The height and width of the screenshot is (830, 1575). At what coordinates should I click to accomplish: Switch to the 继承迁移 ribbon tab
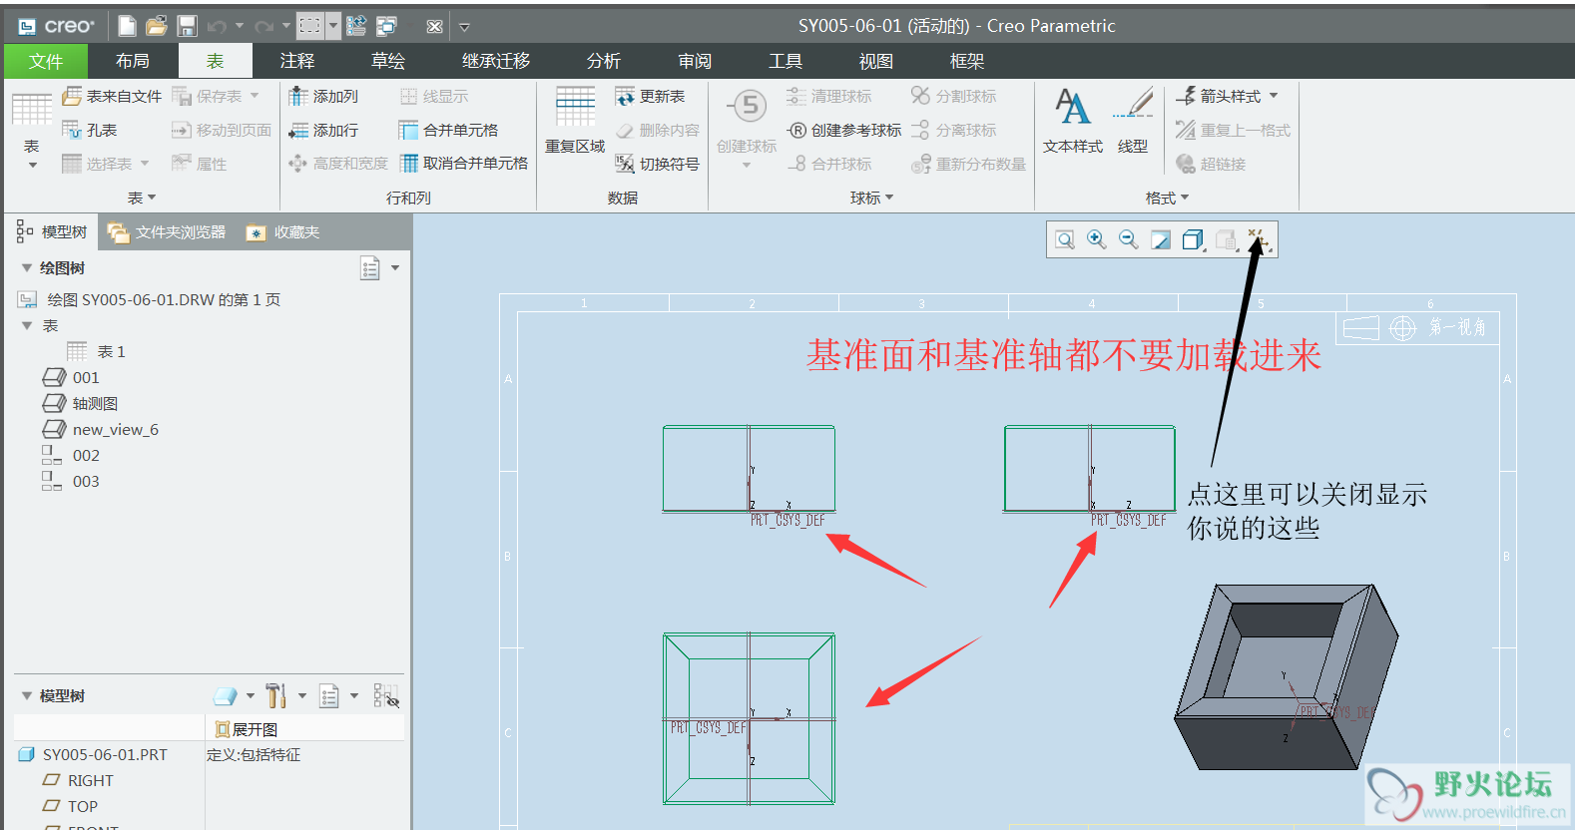click(x=496, y=61)
